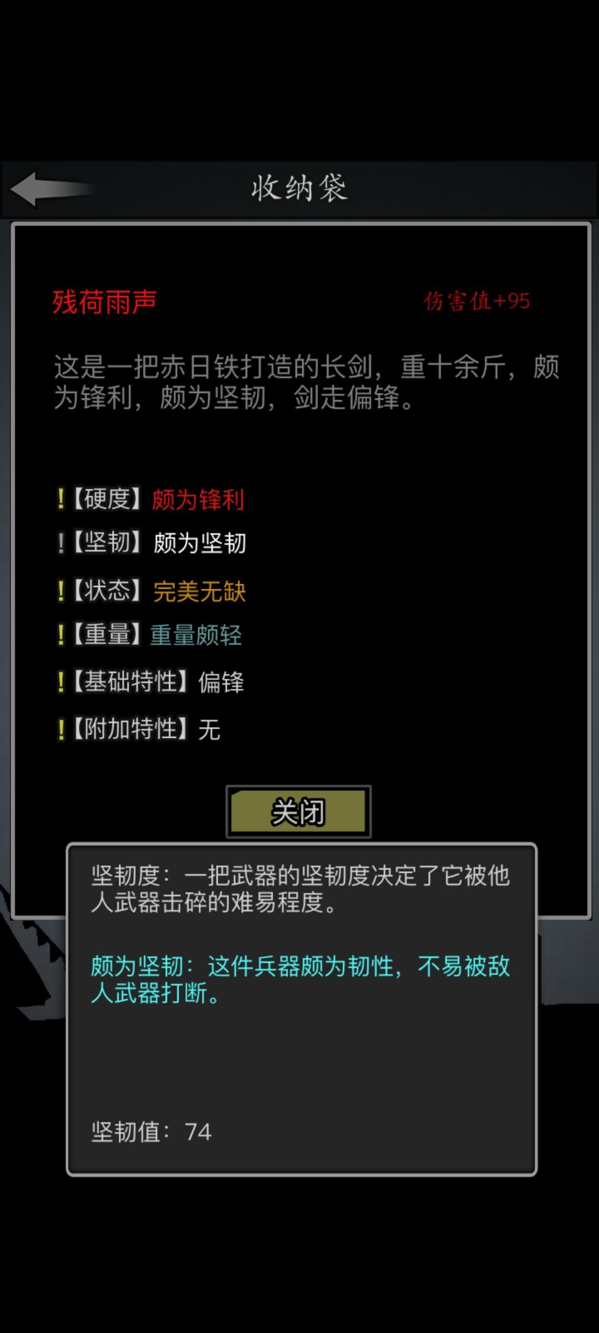Select the 无 additional trait value

[210, 729]
